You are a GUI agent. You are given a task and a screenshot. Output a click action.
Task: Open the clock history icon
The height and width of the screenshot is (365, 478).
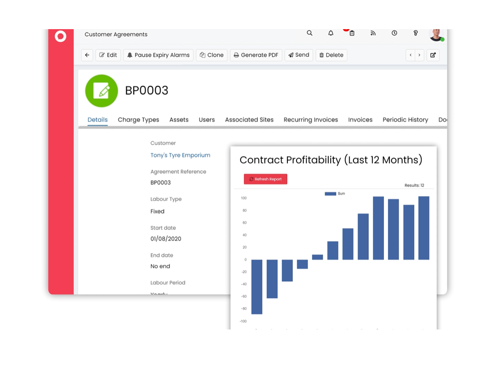[x=394, y=33]
